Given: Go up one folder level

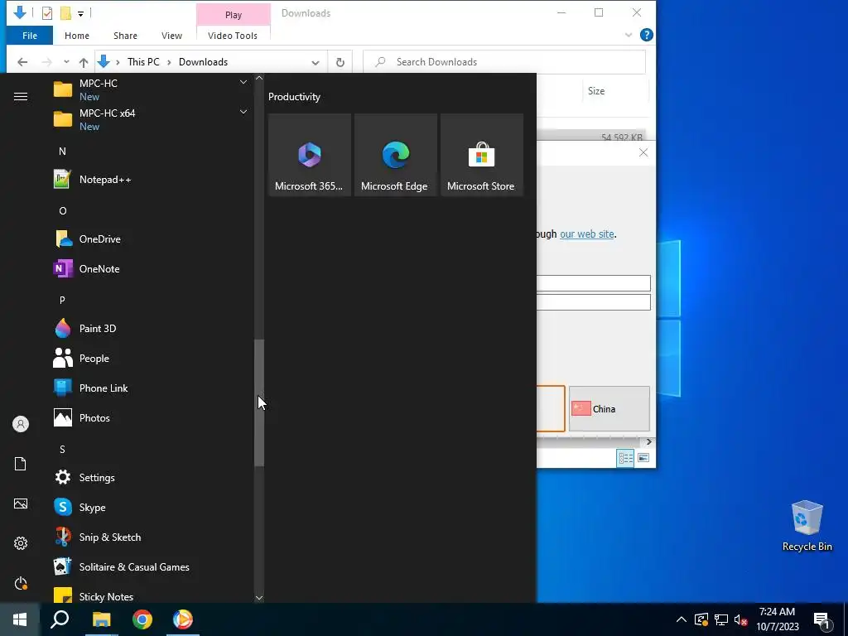Looking at the screenshot, I should 84,62.
